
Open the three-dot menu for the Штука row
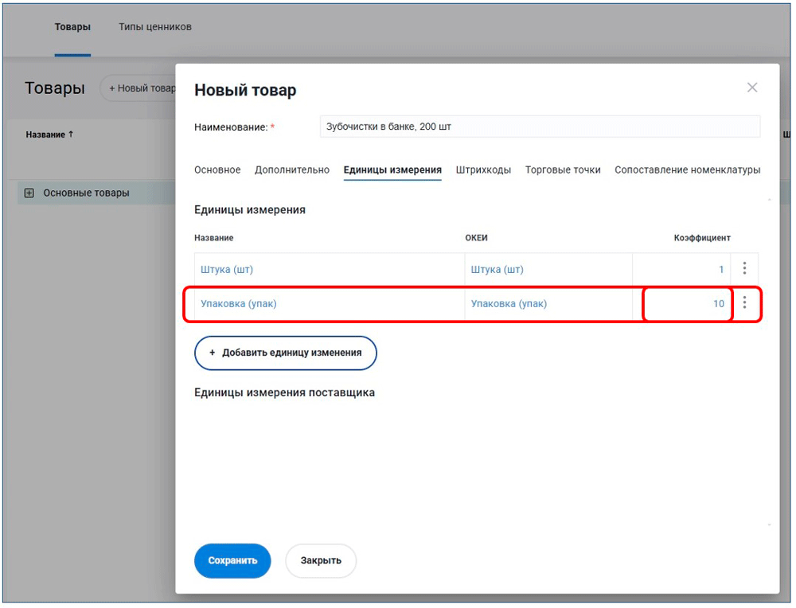[x=744, y=269]
